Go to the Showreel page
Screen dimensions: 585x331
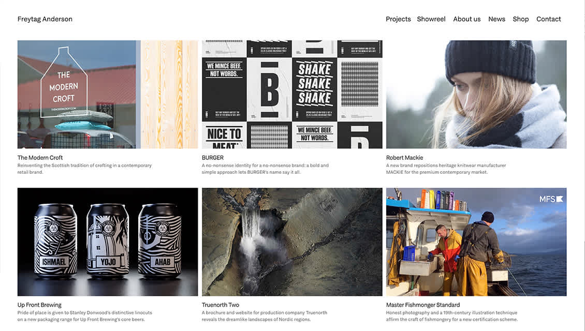[431, 19]
